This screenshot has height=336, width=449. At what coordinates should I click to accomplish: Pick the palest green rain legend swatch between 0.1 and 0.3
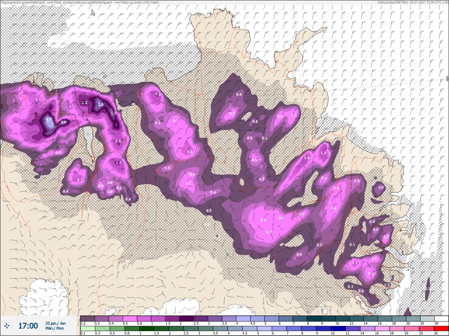[87, 328]
